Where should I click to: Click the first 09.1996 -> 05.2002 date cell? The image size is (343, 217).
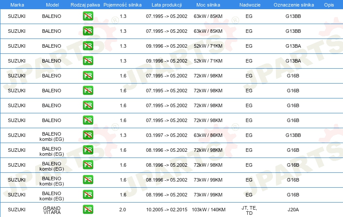[167, 46]
